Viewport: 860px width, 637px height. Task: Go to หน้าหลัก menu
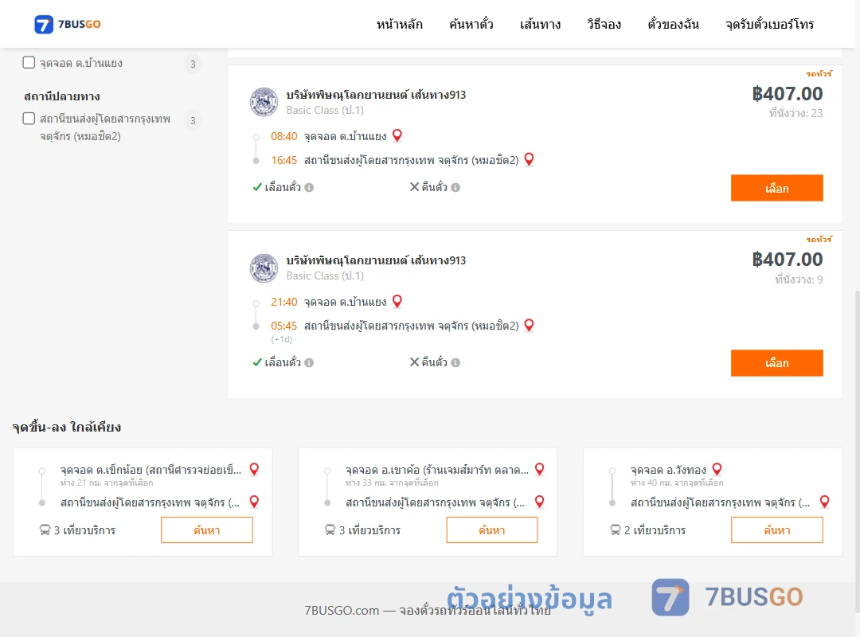coord(399,24)
